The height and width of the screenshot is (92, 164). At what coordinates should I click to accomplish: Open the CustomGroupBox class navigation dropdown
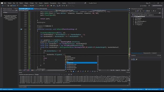74,10
